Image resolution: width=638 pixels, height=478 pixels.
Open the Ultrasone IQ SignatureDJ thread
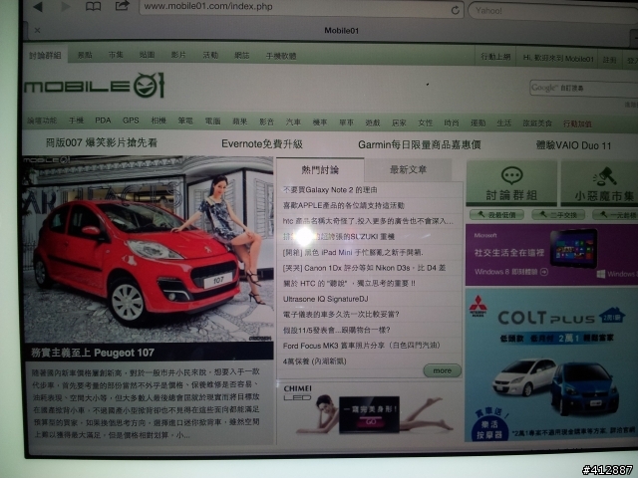tap(325, 299)
